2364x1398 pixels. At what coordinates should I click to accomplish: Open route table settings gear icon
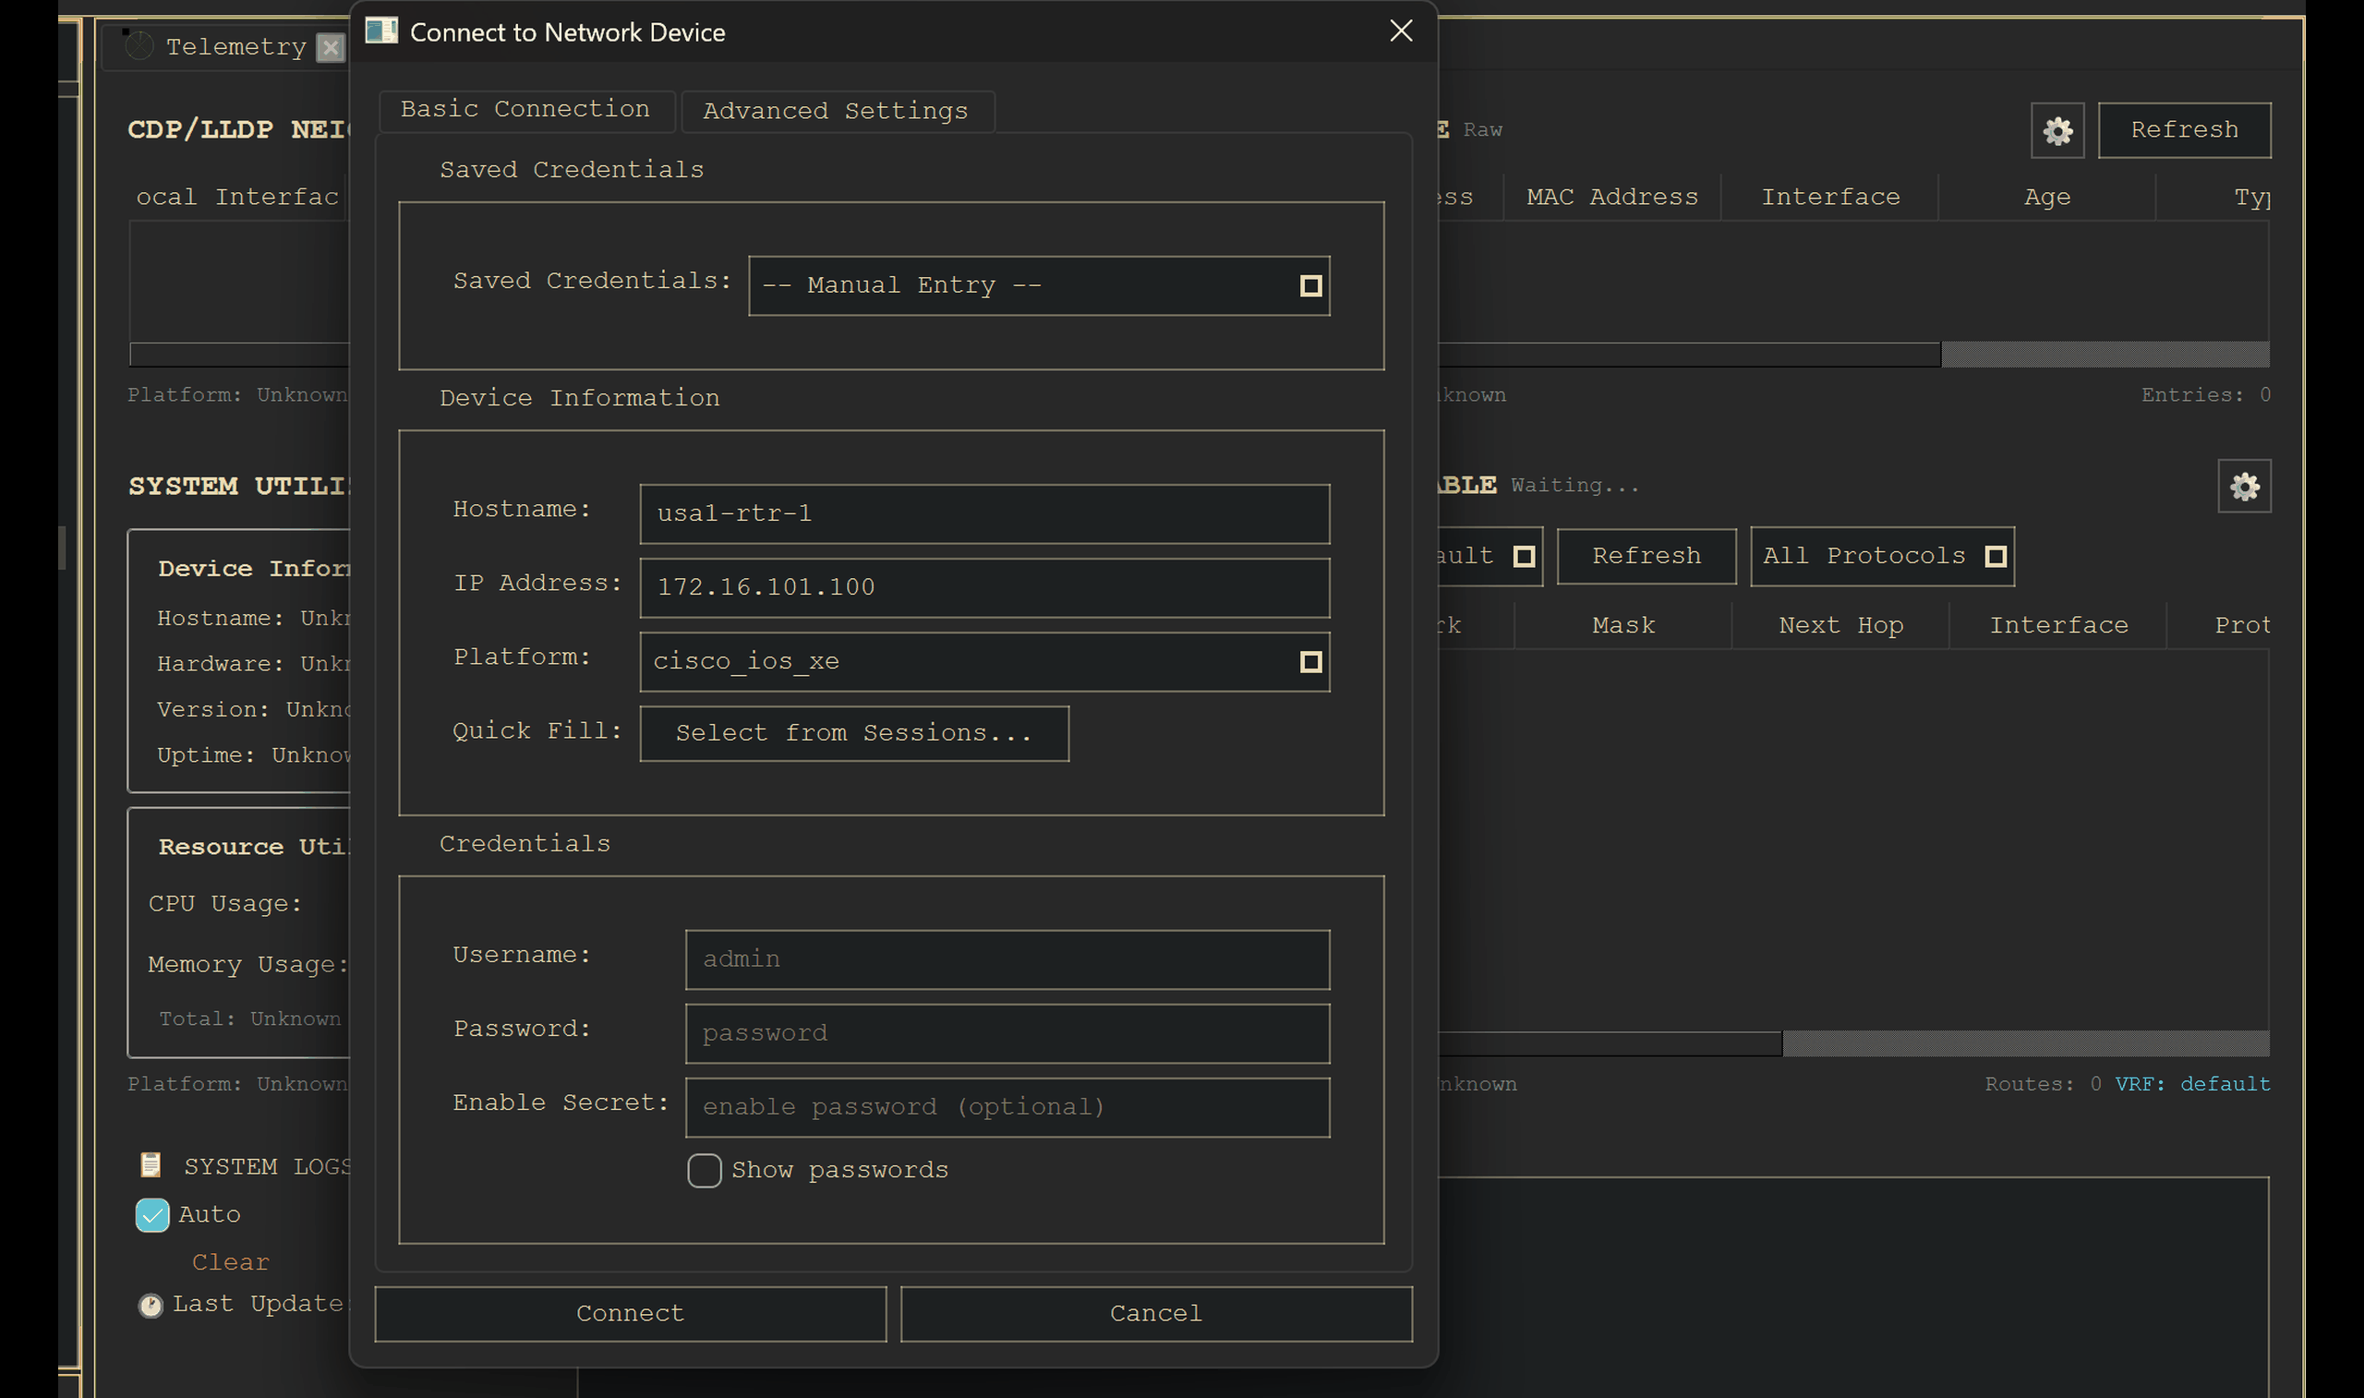coord(2243,486)
